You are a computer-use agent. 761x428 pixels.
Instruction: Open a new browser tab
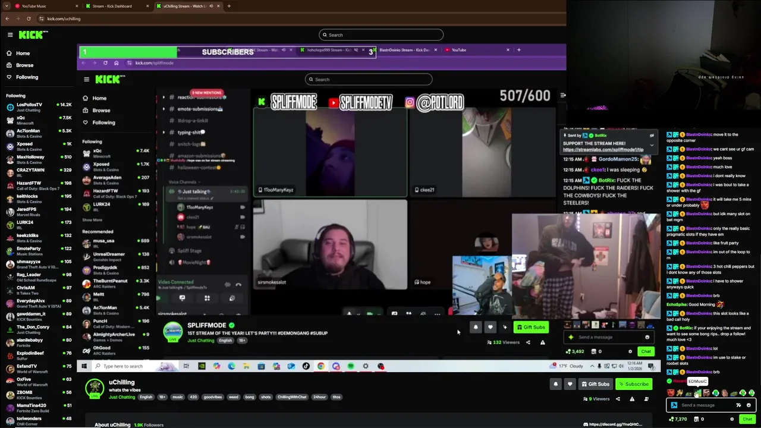pyautogui.click(x=229, y=6)
